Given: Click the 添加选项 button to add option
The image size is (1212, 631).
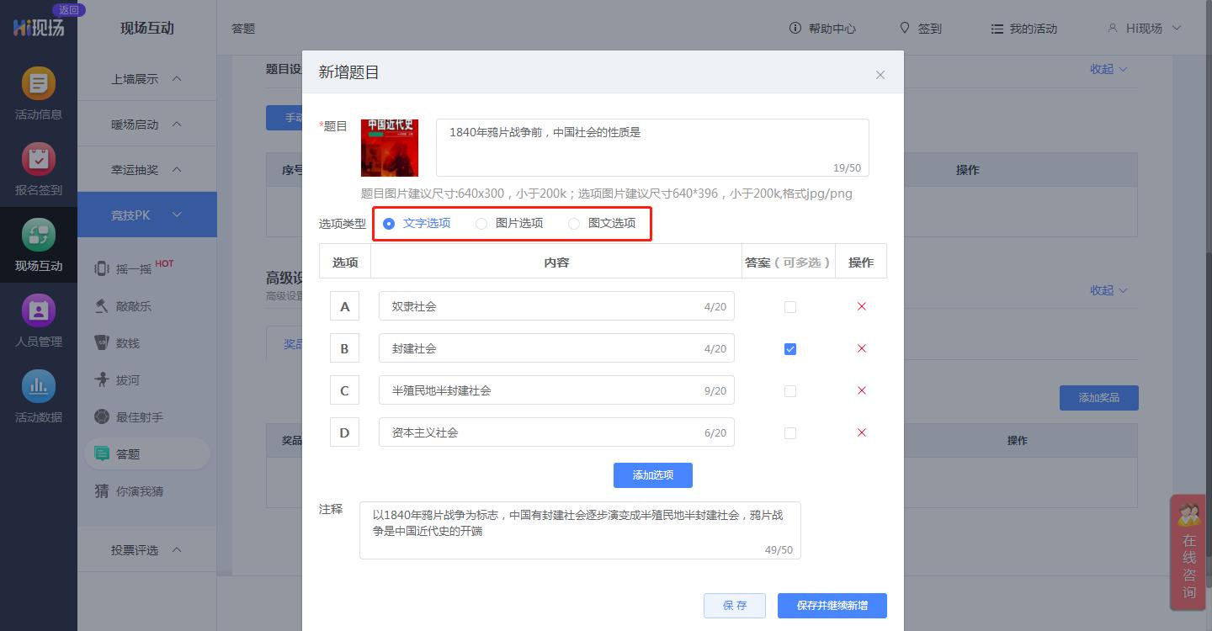Looking at the screenshot, I should (x=652, y=475).
